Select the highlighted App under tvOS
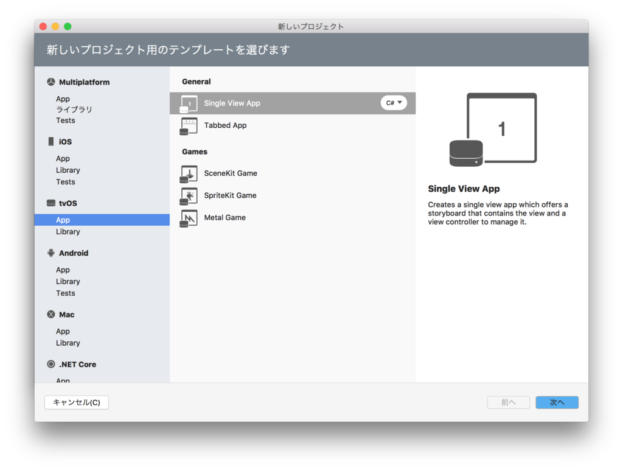The height and width of the screenshot is (471, 623). 102,220
